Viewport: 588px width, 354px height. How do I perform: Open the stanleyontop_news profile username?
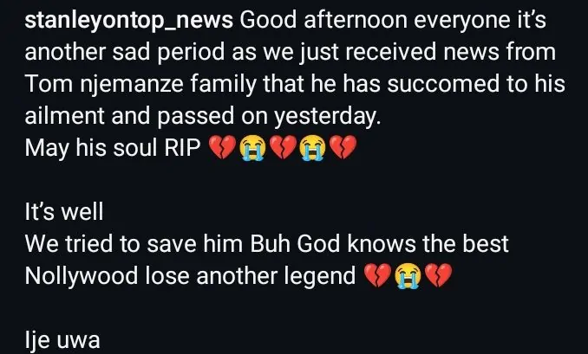128,21
